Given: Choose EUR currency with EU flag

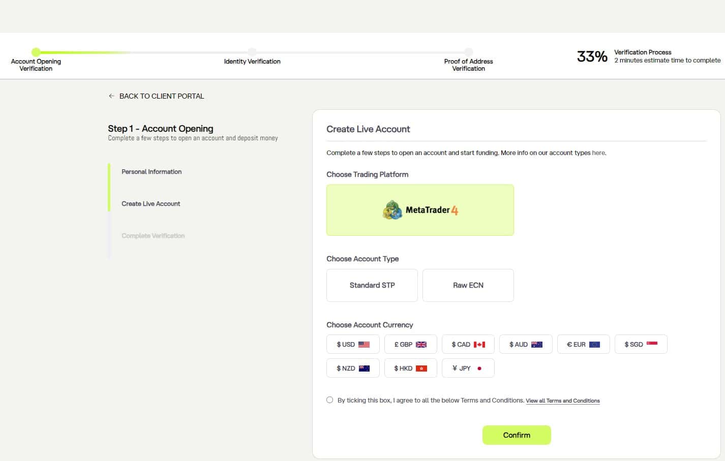Looking at the screenshot, I should pos(583,344).
